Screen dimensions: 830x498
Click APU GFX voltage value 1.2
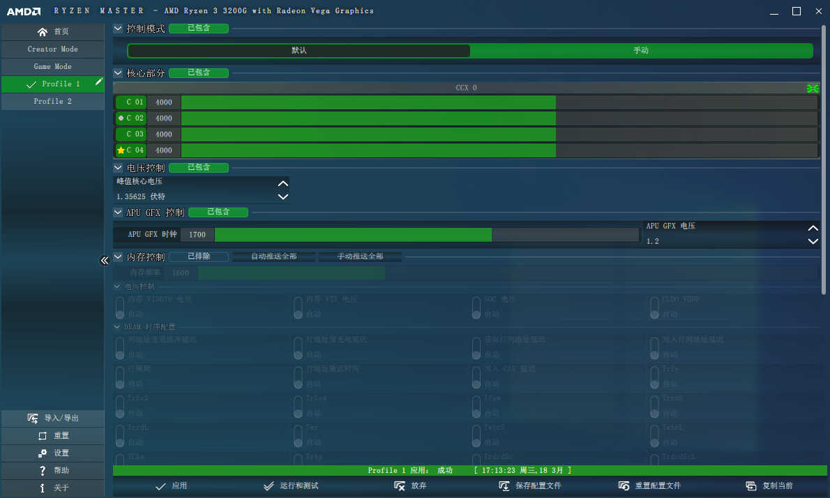653,242
